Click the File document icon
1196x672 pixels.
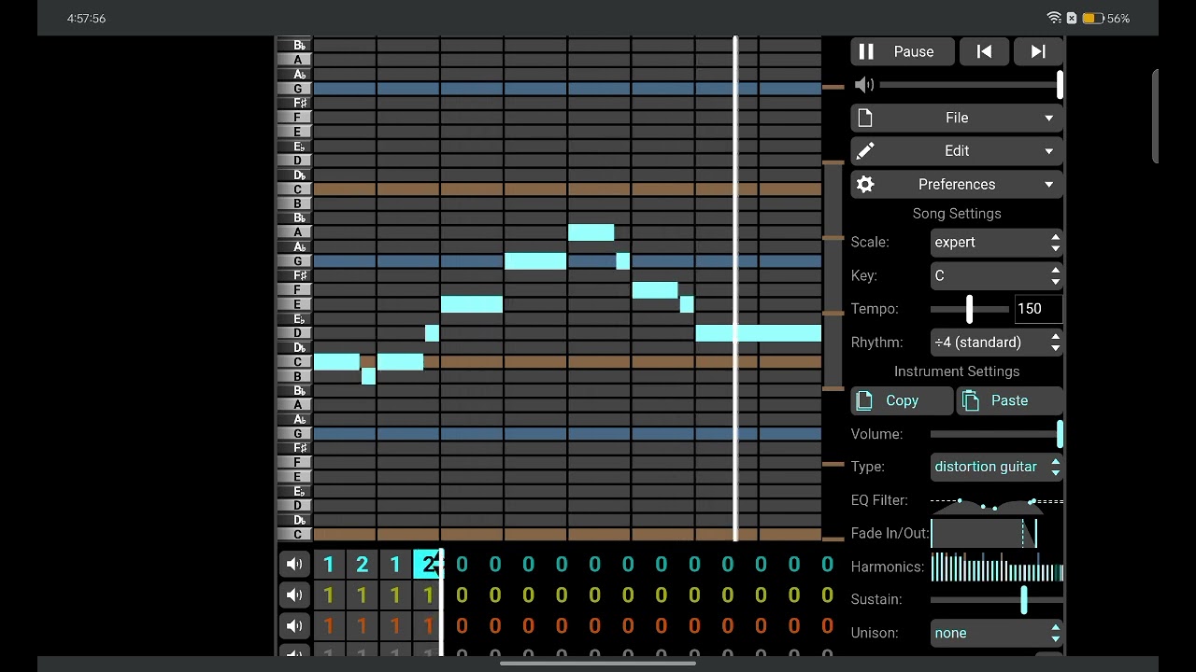pyautogui.click(x=865, y=118)
